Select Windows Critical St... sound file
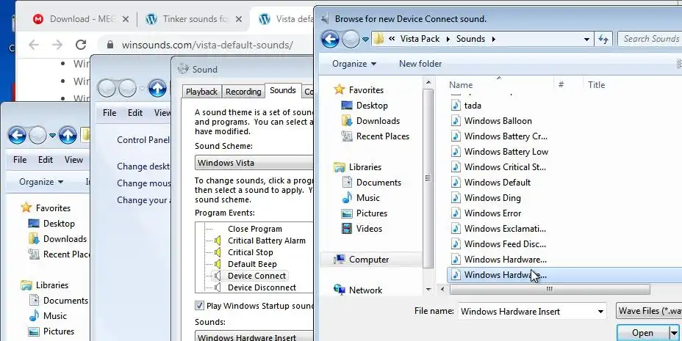 coord(505,167)
